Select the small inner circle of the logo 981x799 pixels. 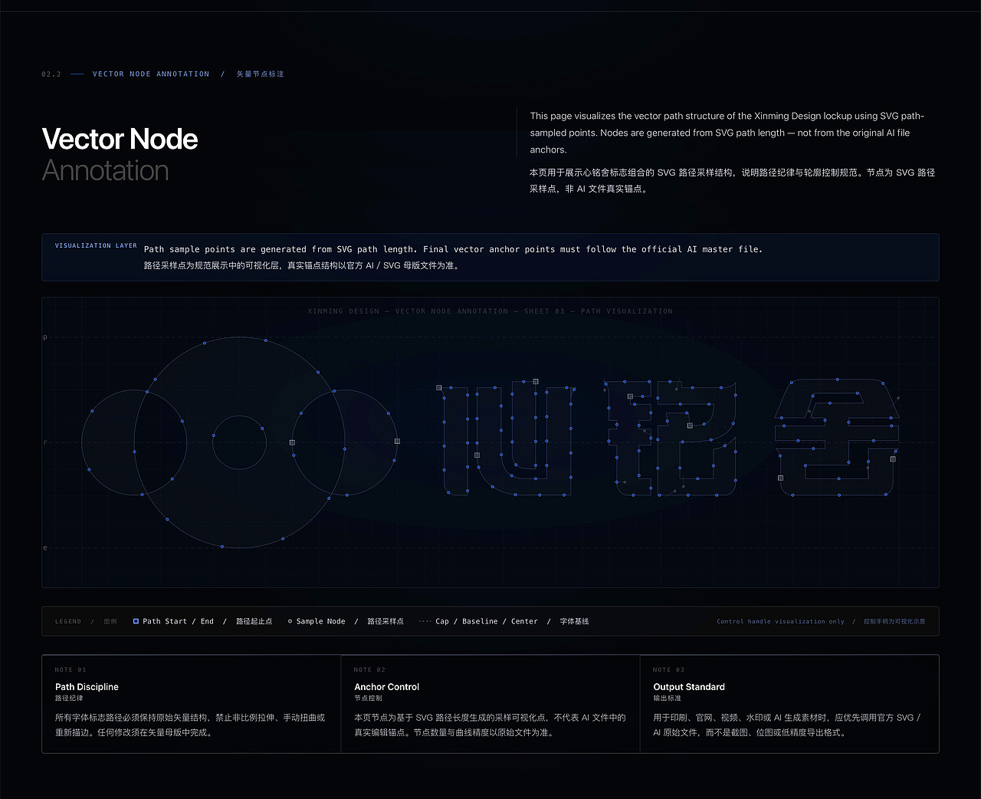(239, 442)
